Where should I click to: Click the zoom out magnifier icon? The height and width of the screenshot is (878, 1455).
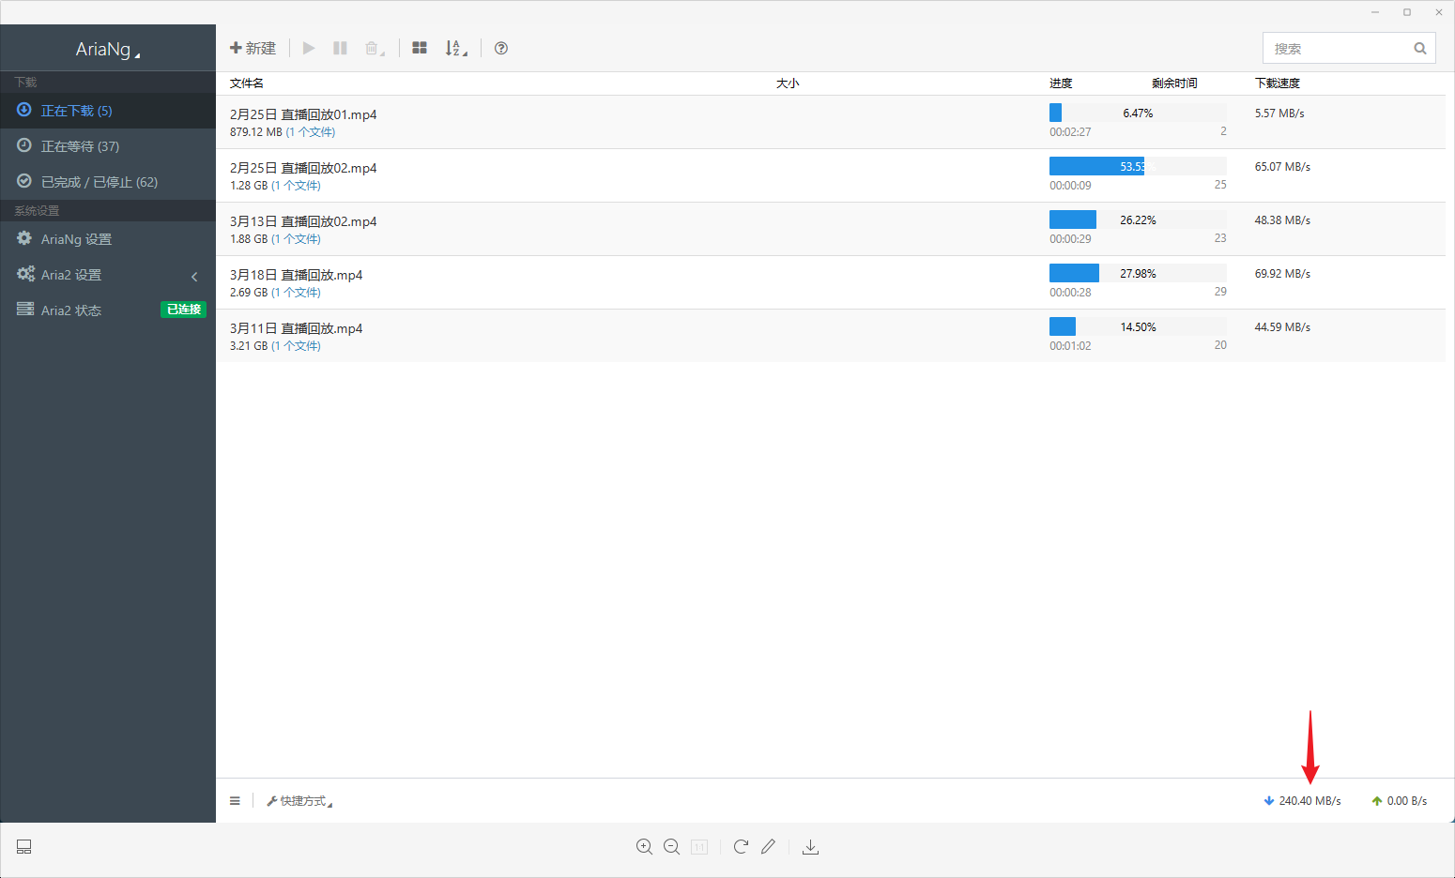pyautogui.click(x=672, y=847)
